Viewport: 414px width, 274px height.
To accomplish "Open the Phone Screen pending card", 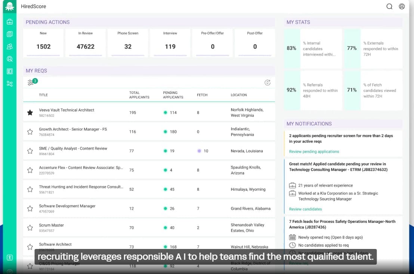I will (x=128, y=43).
